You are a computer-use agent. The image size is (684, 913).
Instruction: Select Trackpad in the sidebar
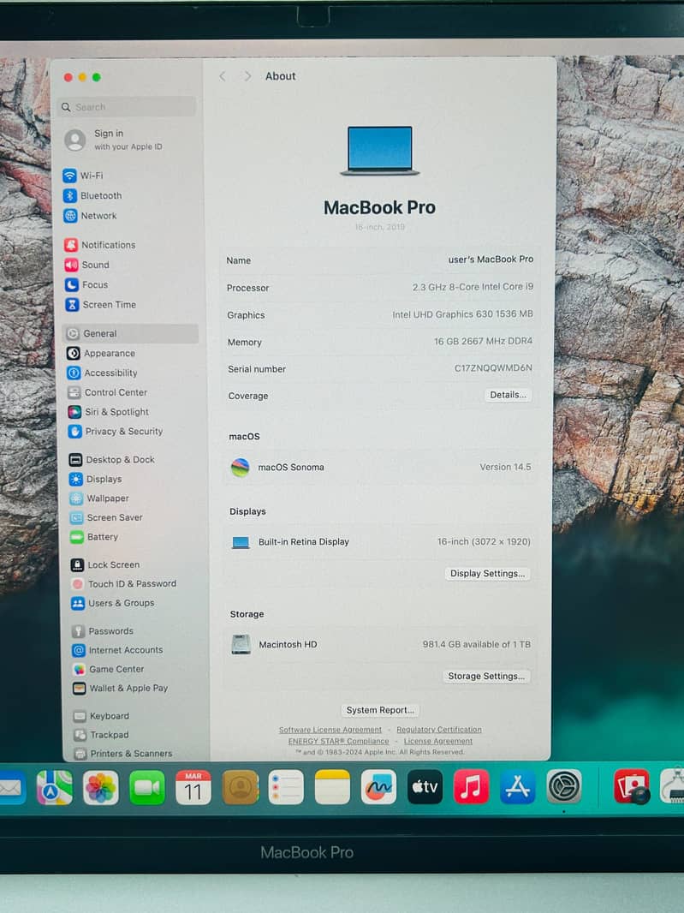click(101, 735)
